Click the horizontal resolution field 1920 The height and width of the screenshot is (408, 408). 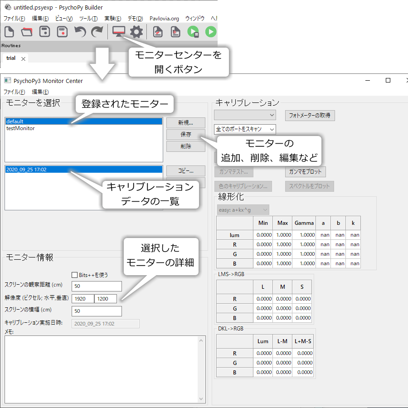coord(83,299)
